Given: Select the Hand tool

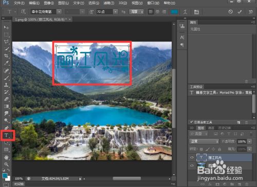Looking at the screenshot, I should (x=6, y=157).
